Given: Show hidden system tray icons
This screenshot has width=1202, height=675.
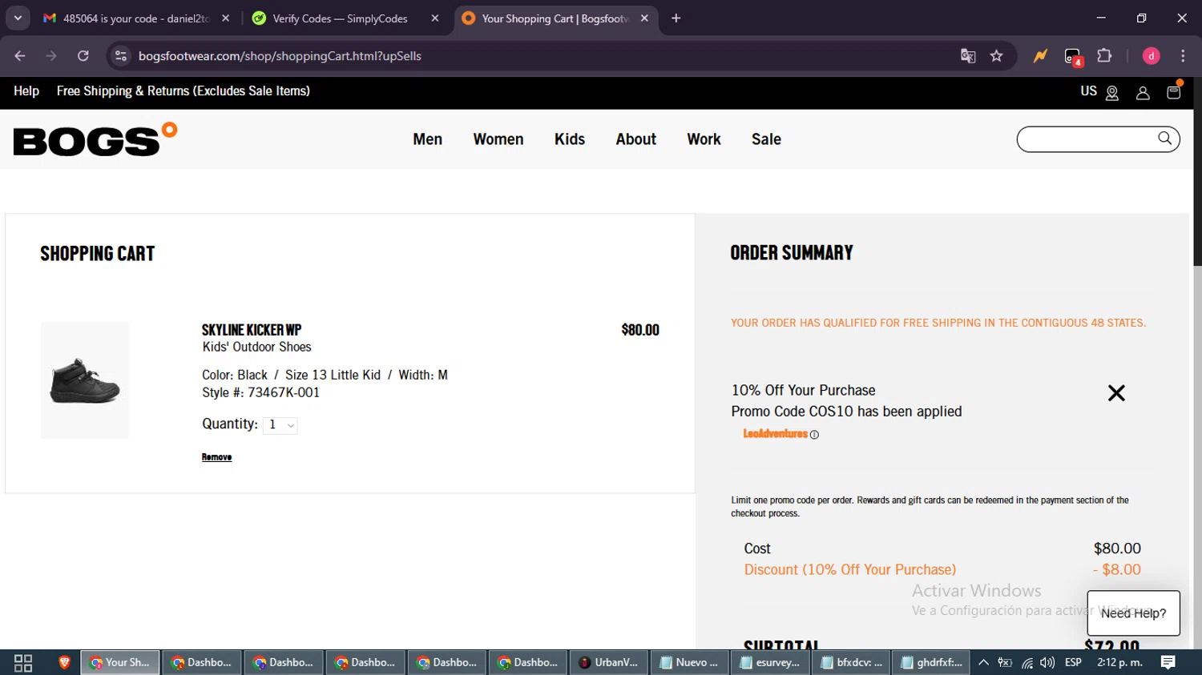Looking at the screenshot, I should coord(983,663).
